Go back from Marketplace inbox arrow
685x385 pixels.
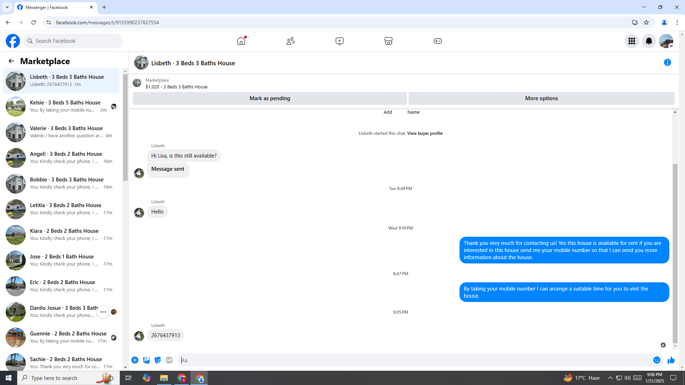11,61
